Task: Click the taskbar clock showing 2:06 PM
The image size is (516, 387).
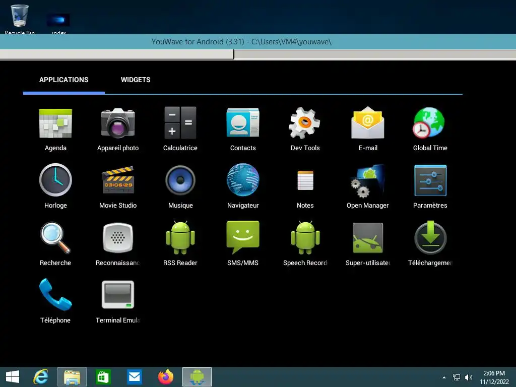Action: pyautogui.click(x=494, y=377)
